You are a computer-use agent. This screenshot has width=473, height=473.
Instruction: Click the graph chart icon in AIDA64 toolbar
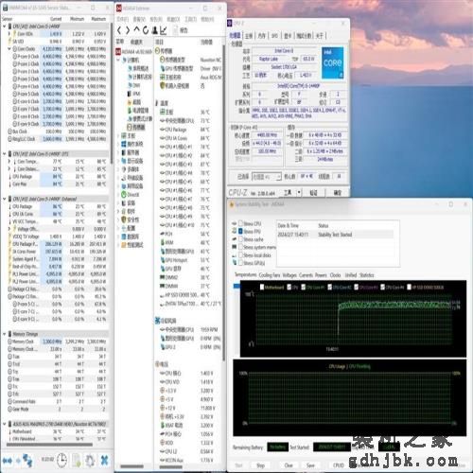(x=164, y=30)
